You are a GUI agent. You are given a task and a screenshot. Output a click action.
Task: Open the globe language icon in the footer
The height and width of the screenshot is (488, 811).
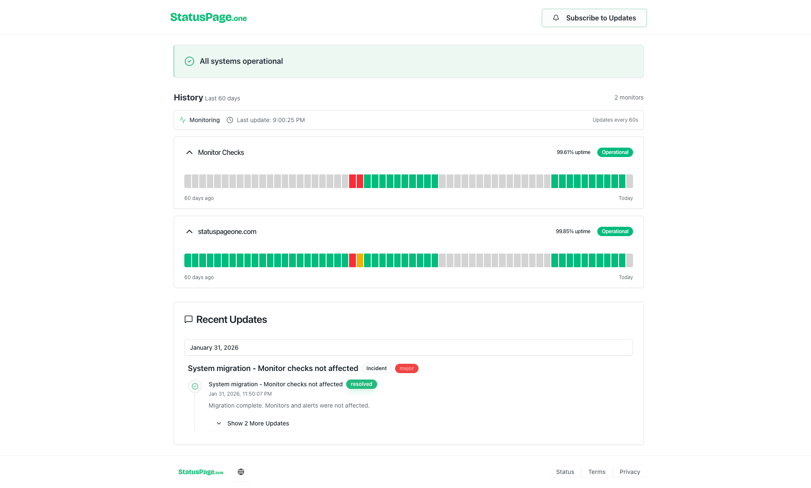(241, 471)
